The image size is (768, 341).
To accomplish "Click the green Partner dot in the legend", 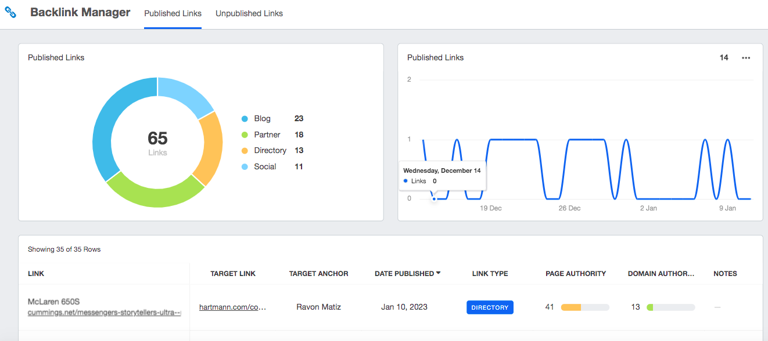I will pos(246,135).
